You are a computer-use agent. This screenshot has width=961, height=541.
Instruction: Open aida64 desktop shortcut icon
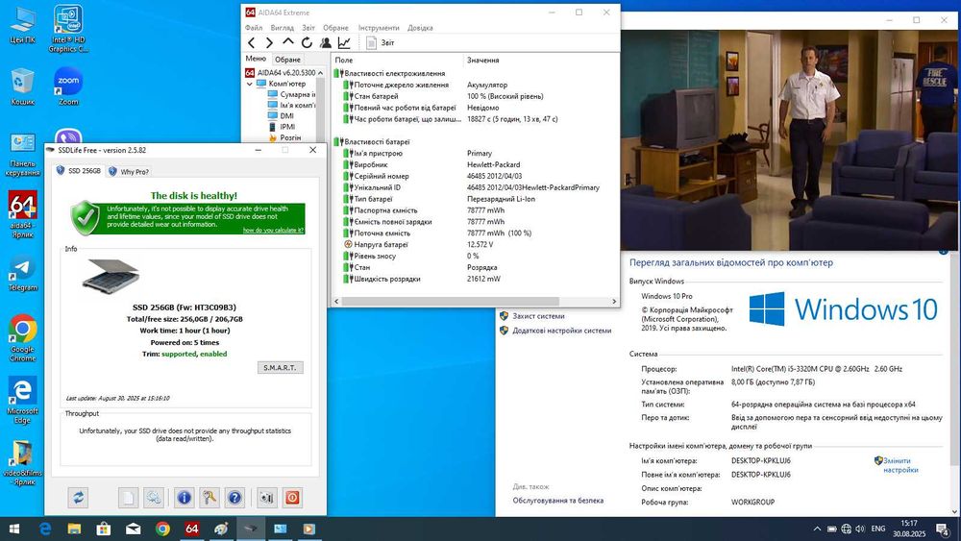point(23,214)
